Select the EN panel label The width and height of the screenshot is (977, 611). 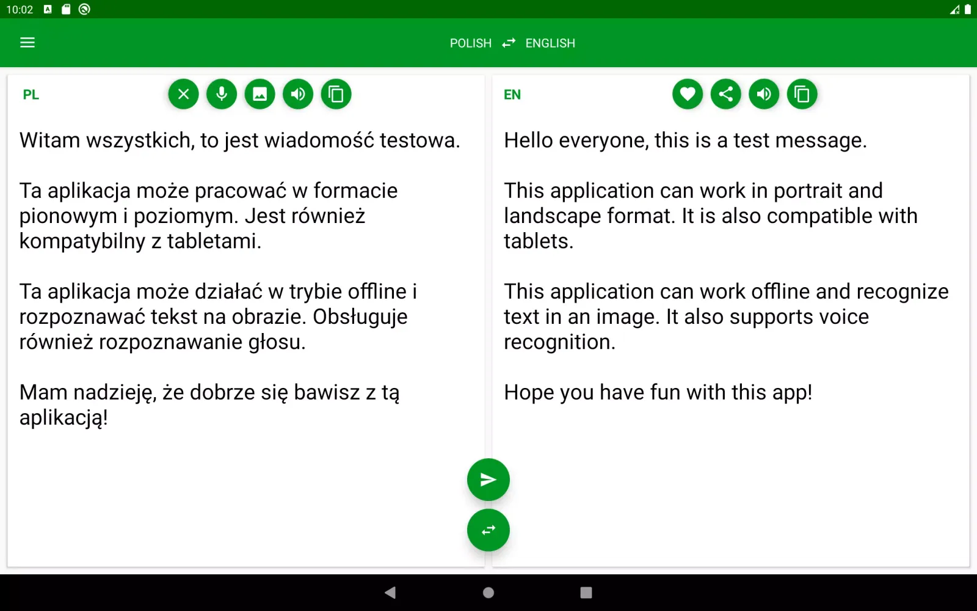(x=512, y=94)
